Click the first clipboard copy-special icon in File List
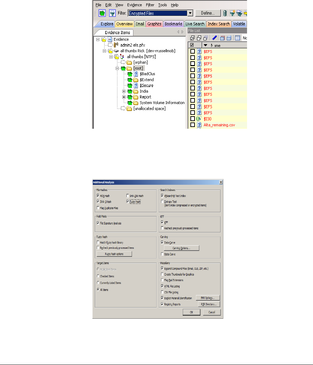 [x=222, y=38]
